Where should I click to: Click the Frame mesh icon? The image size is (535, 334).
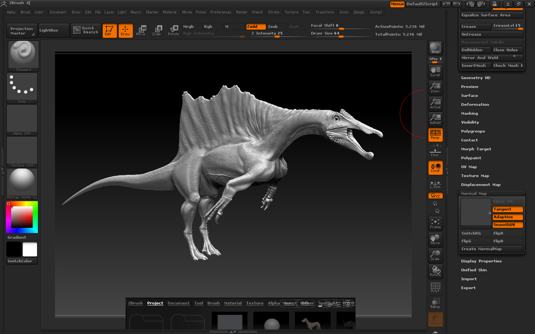click(435, 223)
